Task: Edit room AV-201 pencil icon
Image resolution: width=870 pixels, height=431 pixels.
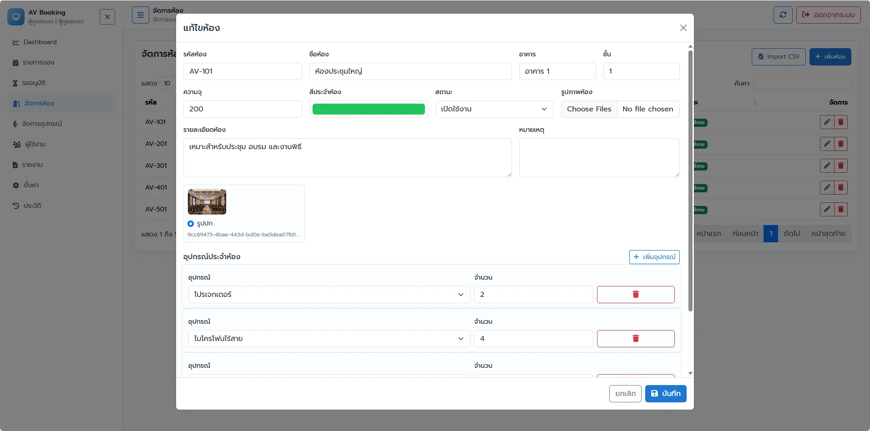Action: coord(827,144)
